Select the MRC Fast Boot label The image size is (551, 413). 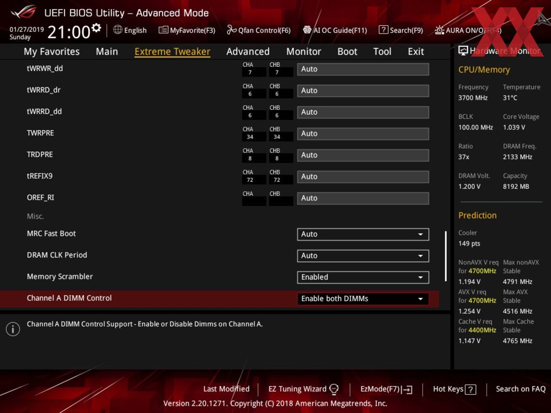coord(51,234)
